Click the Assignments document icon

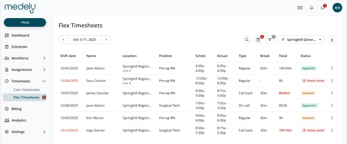click(7, 70)
